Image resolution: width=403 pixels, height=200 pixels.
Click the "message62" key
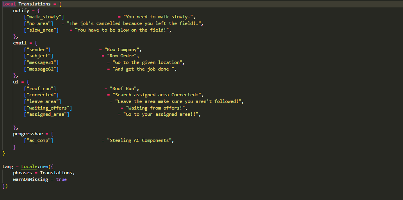pyautogui.click(x=41, y=69)
